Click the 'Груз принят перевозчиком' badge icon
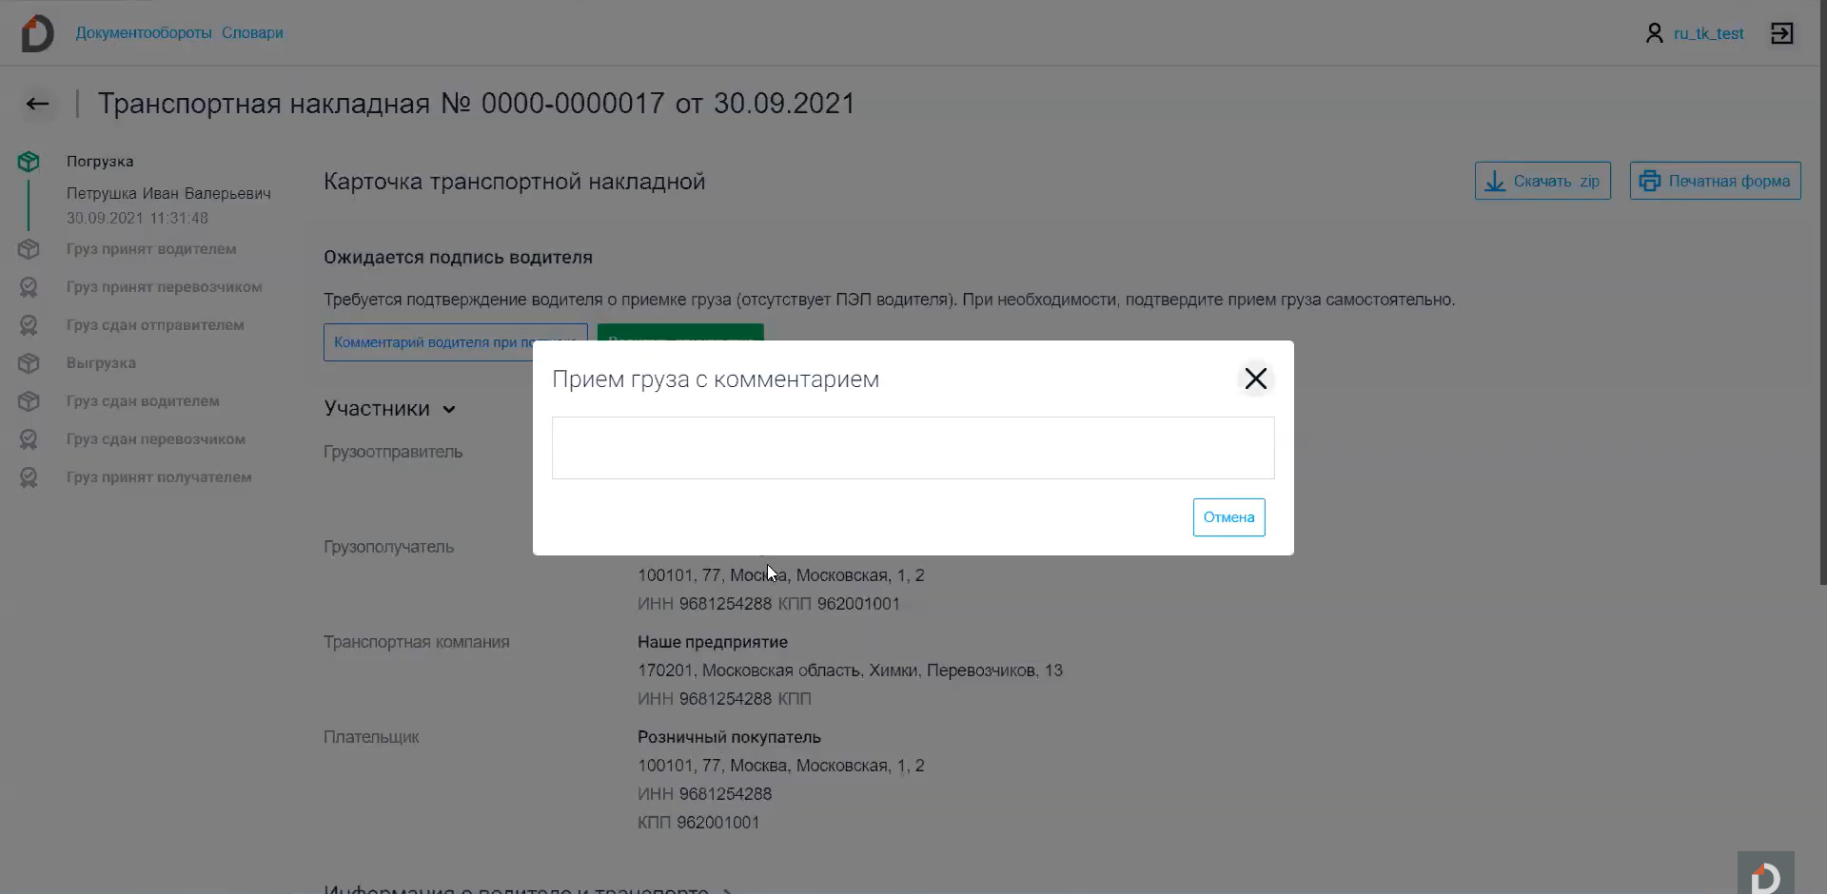 tap(29, 287)
